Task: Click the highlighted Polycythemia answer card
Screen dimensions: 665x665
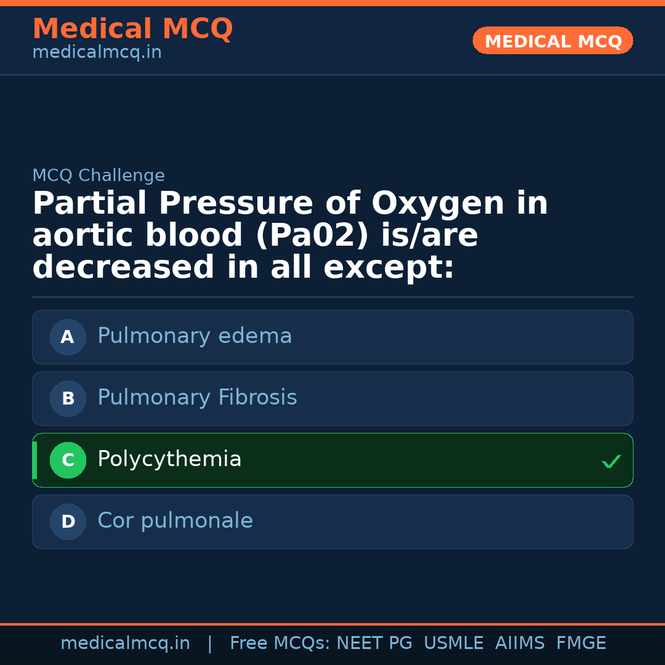Action: pos(332,460)
